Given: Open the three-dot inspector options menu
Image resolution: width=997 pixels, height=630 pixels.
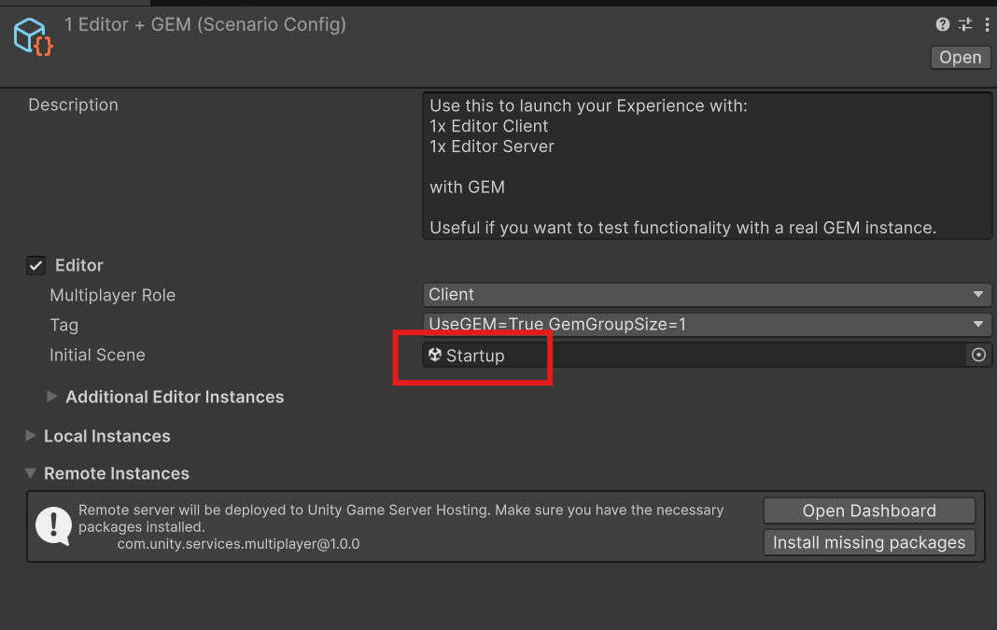Looking at the screenshot, I should click(x=987, y=25).
